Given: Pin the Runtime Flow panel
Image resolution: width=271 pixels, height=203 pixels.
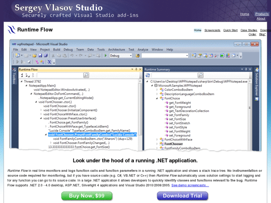Looking at the screenshot, I should click(136, 69).
